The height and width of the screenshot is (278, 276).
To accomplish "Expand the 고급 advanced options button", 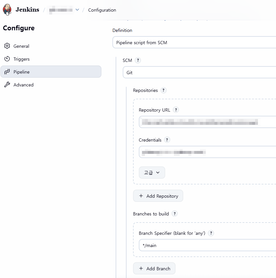I will pyautogui.click(x=152, y=173).
